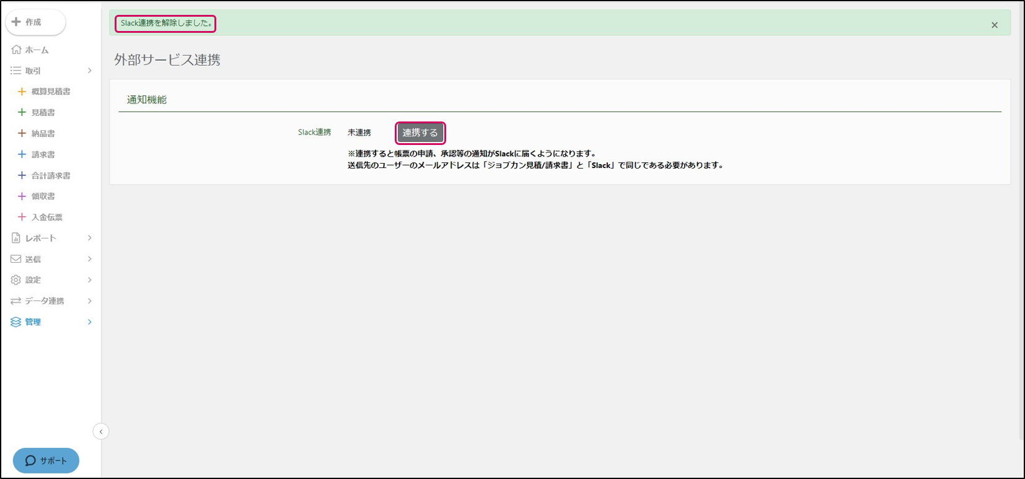Expand the 送信 chevron
Image resolution: width=1025 pixels, height=479 pixels.
coord(90,259)
